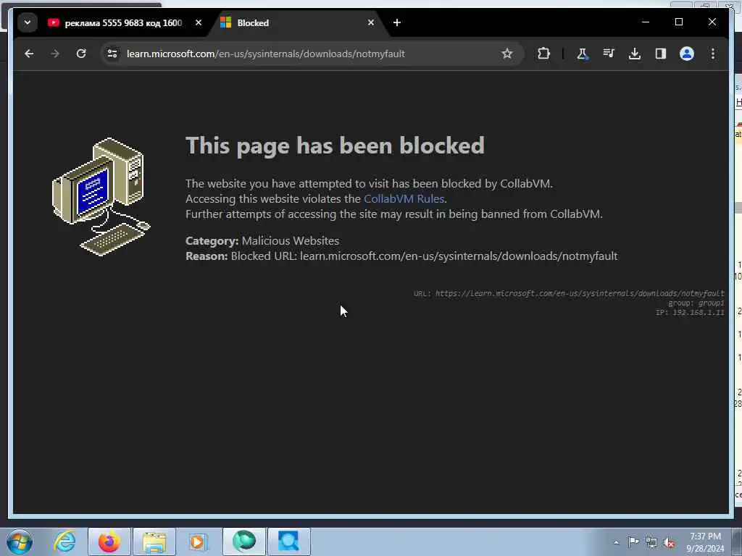Open Chrome three-dot menu

(x=713, y=54)
